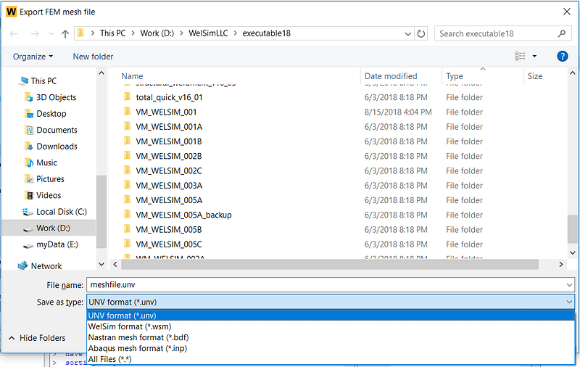Select the VM_WELSIM_002C folder
The image size is (580, 367).
click(x=169, y=171)
